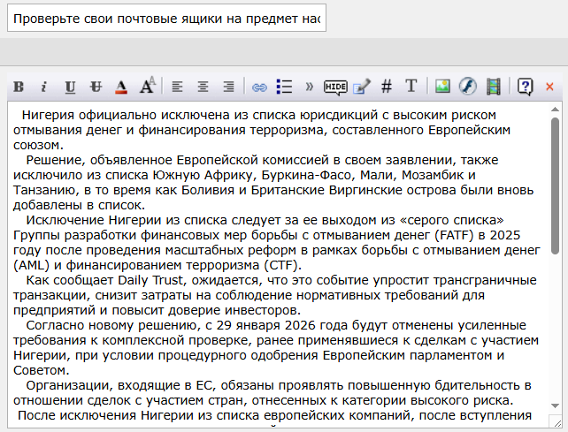568x432 pixels.
Task: Click the title field starting 'Проверьте свои почтовые'
Action: pos(166,18)
